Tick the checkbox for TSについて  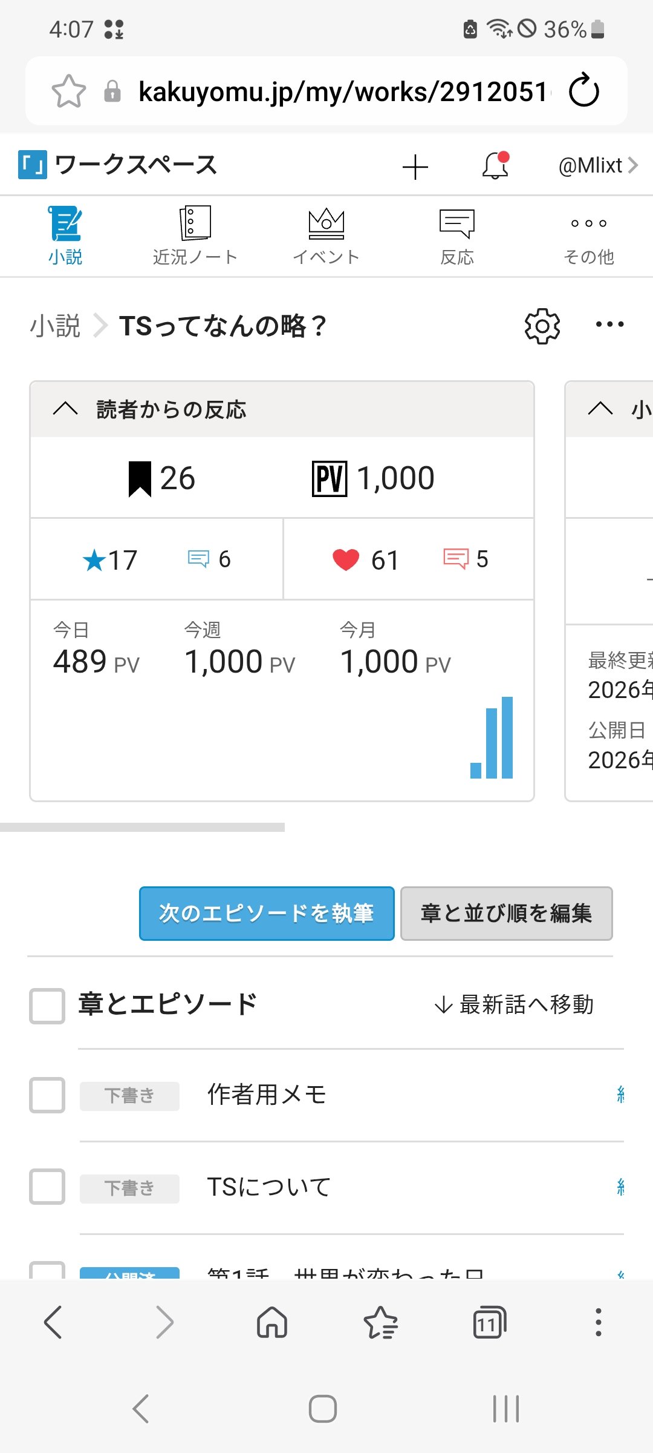pos(47,1187)
